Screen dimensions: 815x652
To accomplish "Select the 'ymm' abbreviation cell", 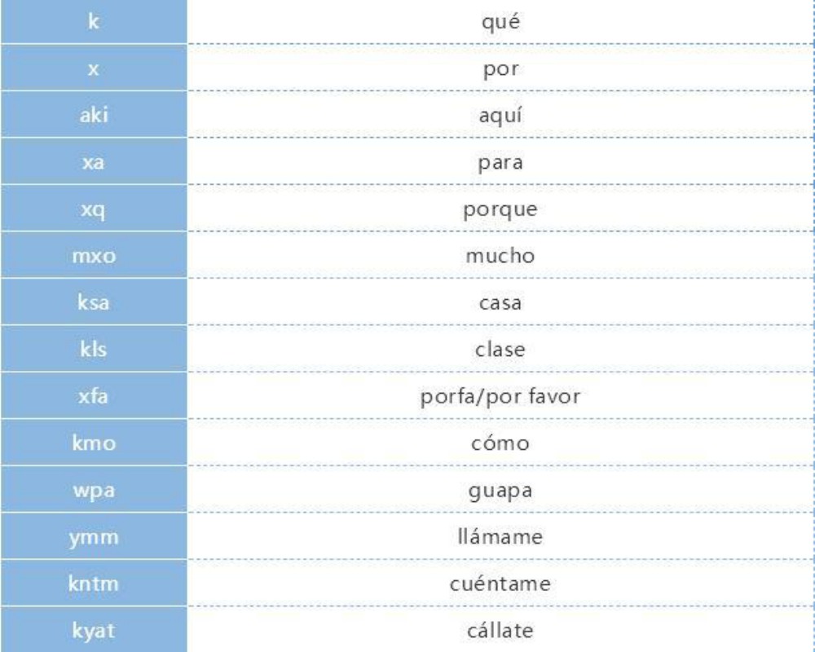I will pos(93,538).
